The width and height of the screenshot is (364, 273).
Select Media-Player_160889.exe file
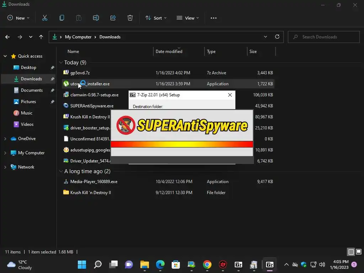[168, 182]
